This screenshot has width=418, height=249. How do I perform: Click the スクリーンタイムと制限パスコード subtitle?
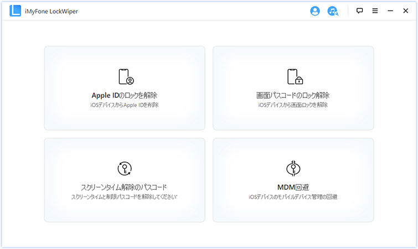pos(124,197)
